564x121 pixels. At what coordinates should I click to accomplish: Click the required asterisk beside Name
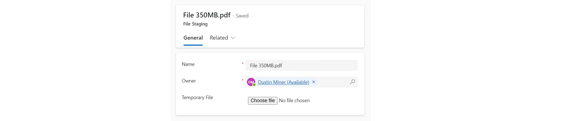click(242, 64)
